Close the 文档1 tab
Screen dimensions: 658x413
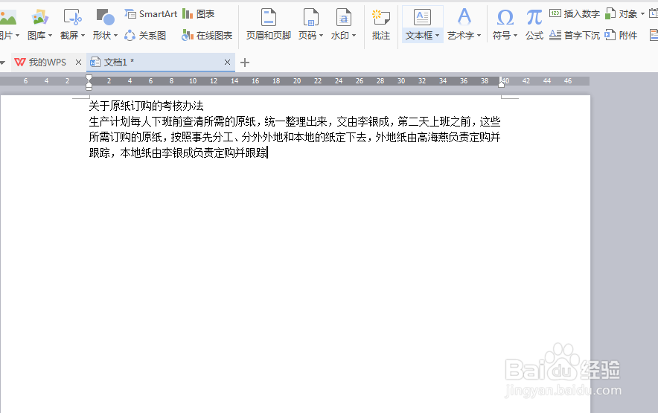(228, 63)
